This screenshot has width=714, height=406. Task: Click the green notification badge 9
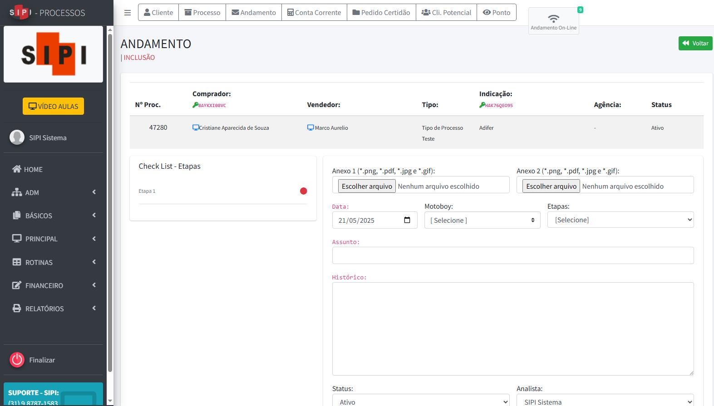tap(580, 10)
